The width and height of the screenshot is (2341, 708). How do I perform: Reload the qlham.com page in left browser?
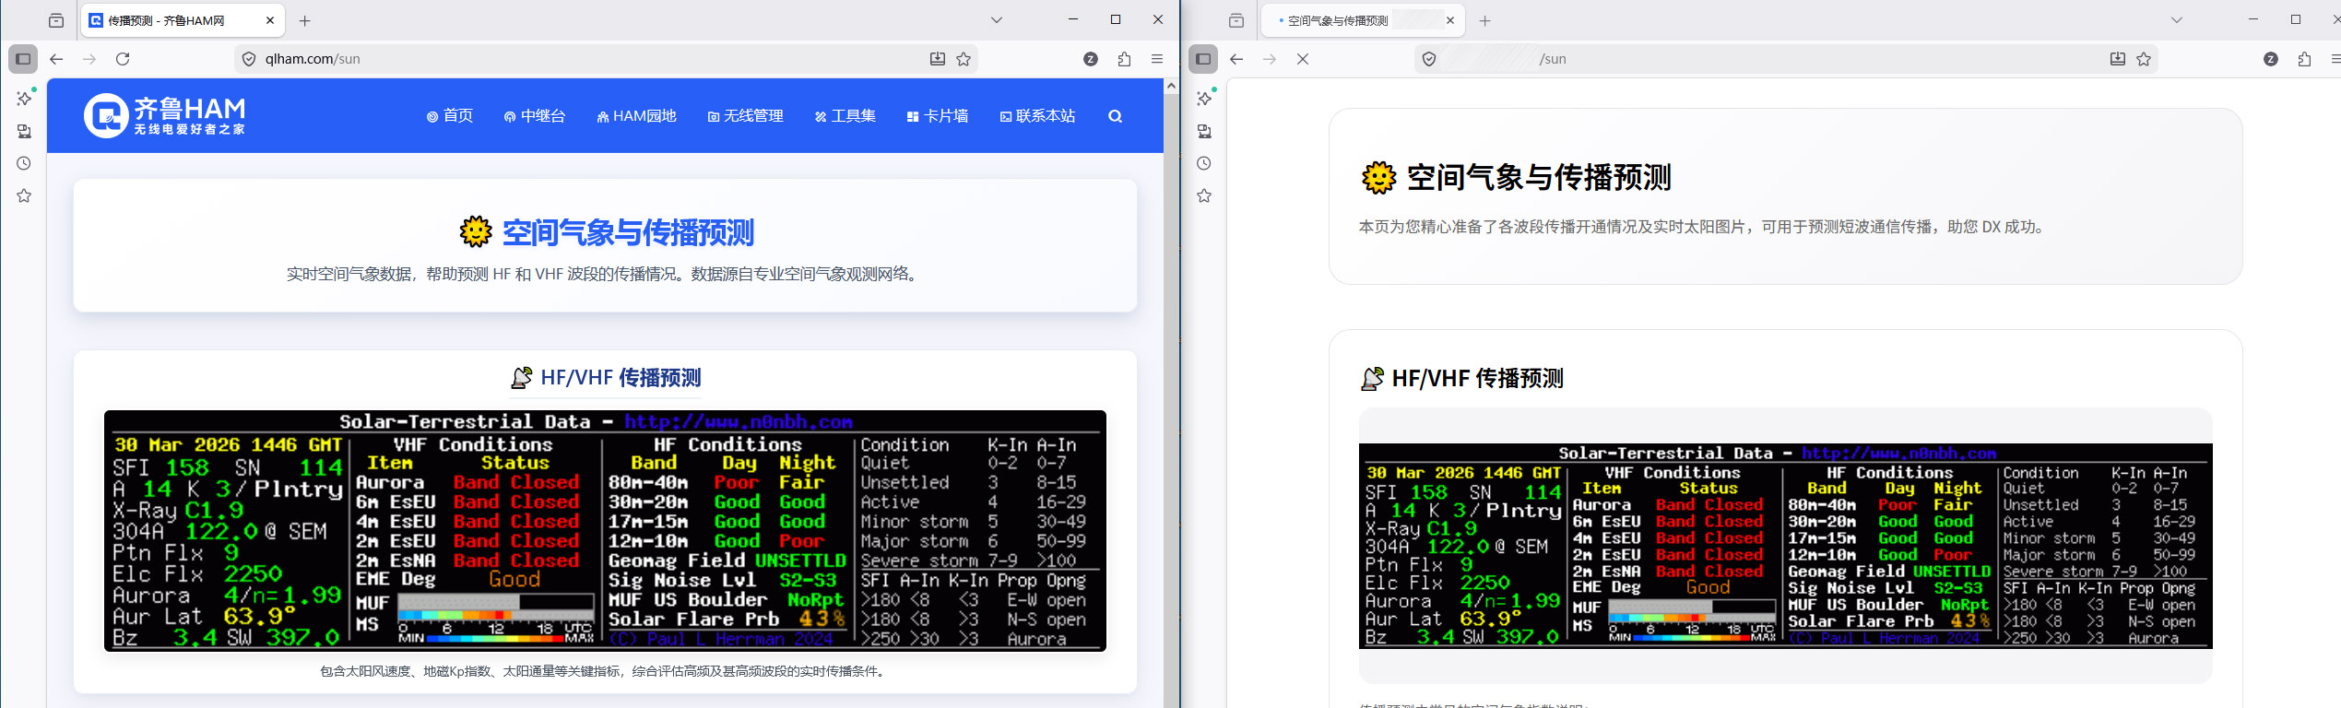pyautogui.click(x=123, y=59)
